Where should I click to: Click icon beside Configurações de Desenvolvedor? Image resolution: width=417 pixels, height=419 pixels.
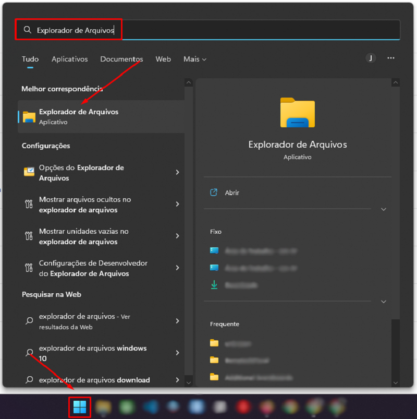[x=29, y=268]
